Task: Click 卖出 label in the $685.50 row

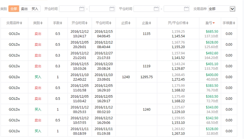Action: [38, 34]
